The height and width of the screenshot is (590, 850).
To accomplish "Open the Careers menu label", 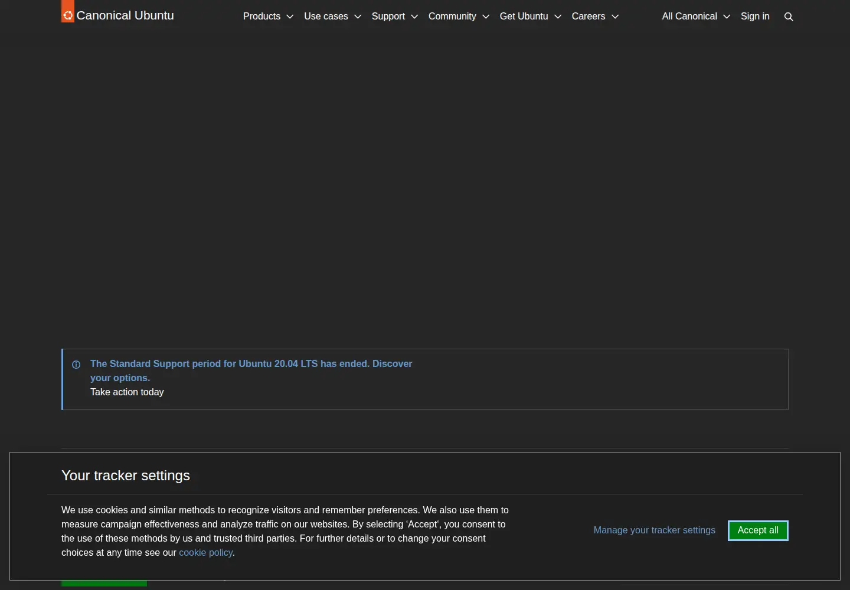I will coord(589,17).
